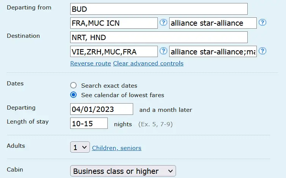Viewport: 286px width, 178px height.
Task: Focus the Departing from BUD field
Action: pyautogui.click(x=159, y=9)
